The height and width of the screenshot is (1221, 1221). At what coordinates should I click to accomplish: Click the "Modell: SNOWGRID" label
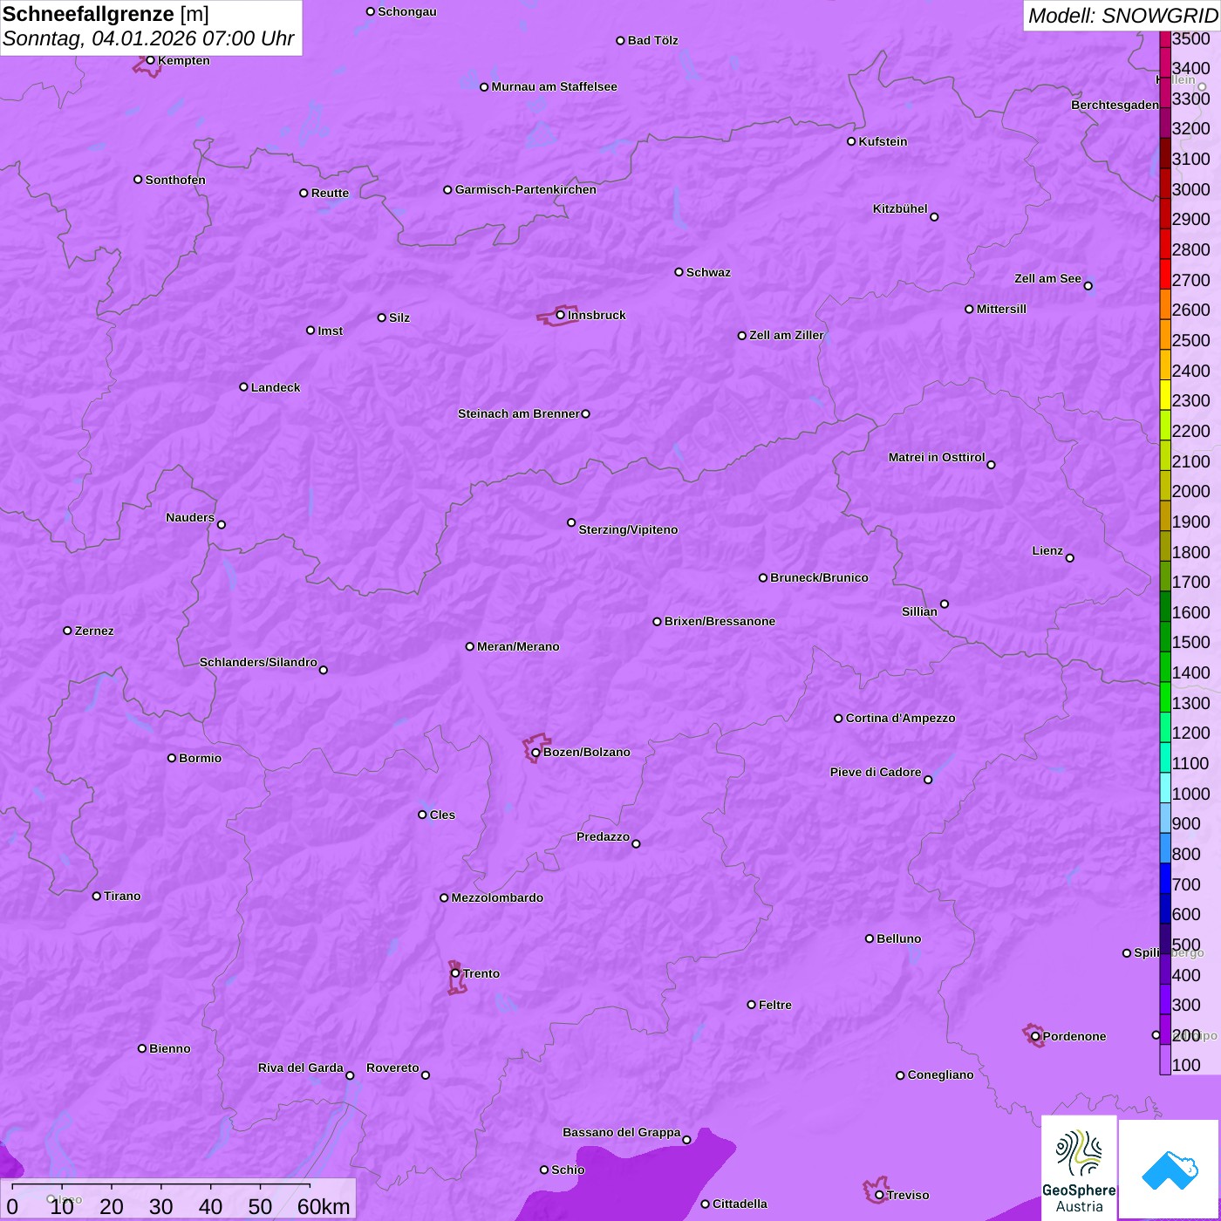point(1122,15)
